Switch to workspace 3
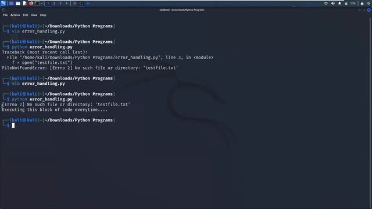The image size is (372, 209). click(60, 3)
